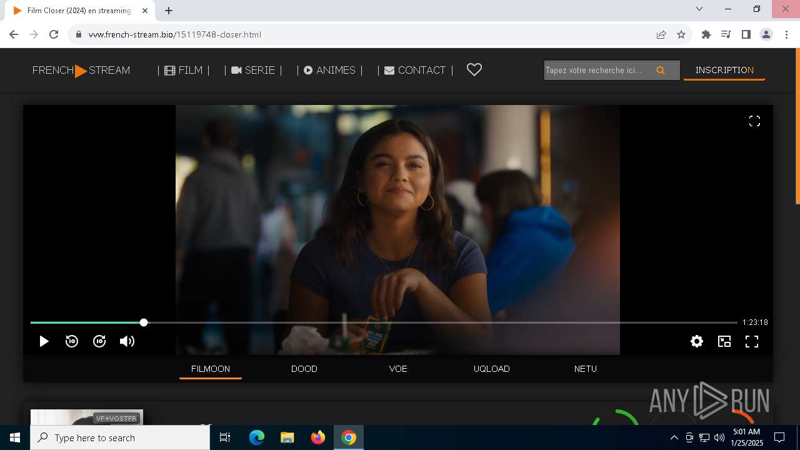Click the expand icon at the player's top right

pos(754,121)
